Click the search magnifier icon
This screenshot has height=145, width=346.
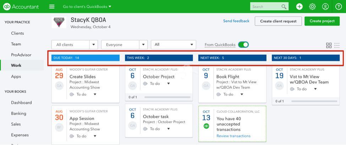(284, 7)
